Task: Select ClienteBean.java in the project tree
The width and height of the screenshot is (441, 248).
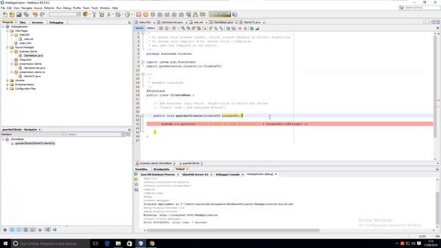Action: [33, 56]
